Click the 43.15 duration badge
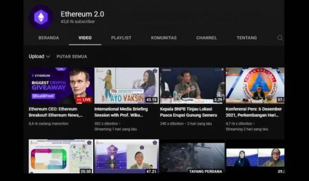The image size is (309, 181). (x=151, y=100)
